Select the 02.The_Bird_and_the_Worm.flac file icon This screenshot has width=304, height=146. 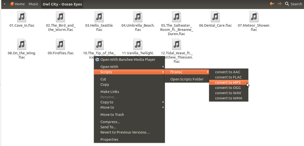click(61, 17)
